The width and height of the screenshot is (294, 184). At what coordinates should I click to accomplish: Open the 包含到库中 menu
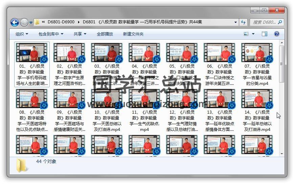point(51,34)
